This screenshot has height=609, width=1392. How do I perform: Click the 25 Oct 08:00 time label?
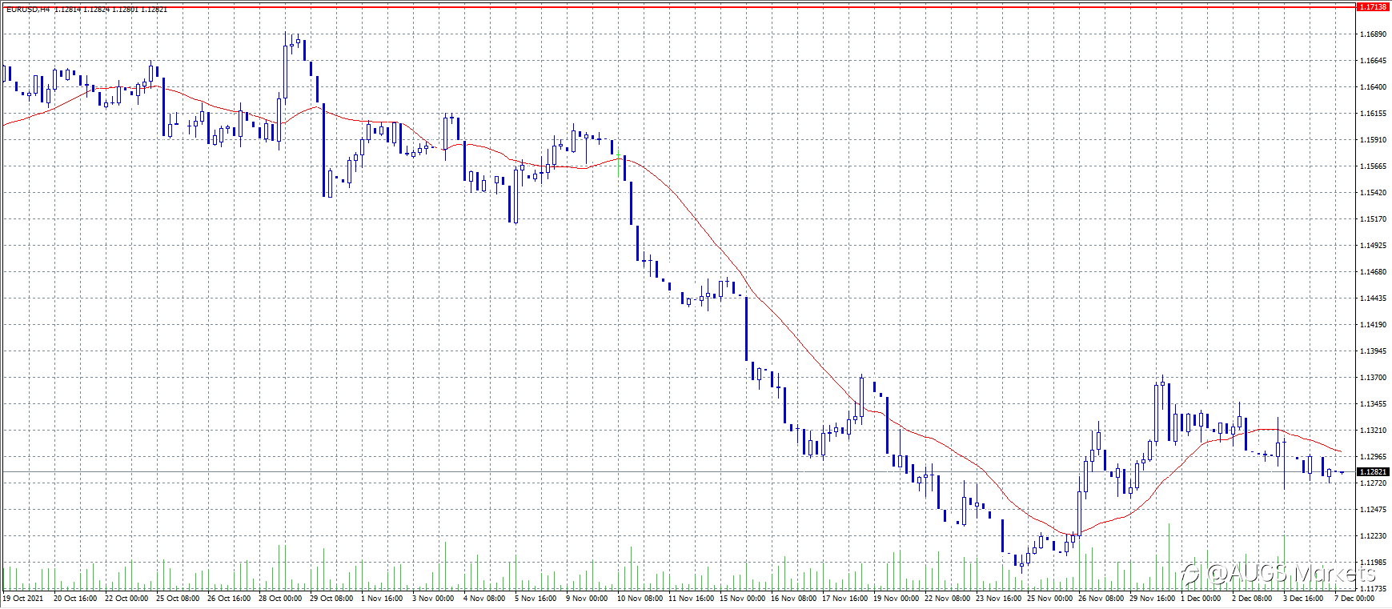tap(178, 599)
